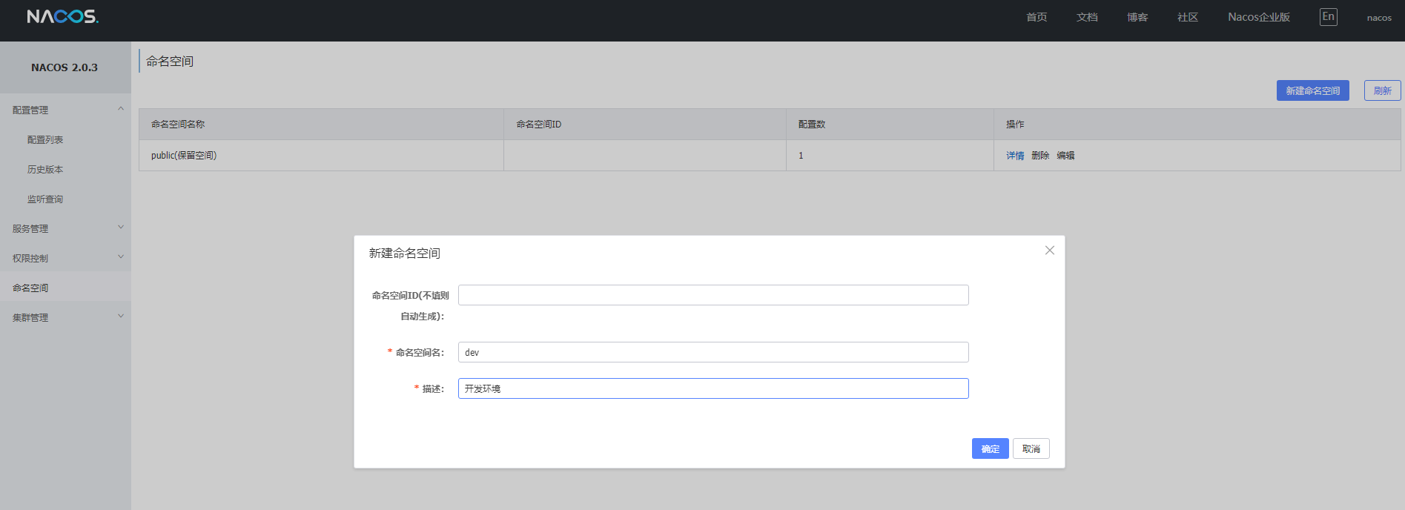The image size is (1405, 510).
Task: Click the 刷新 button
Action: click(x=1382, y=90)
